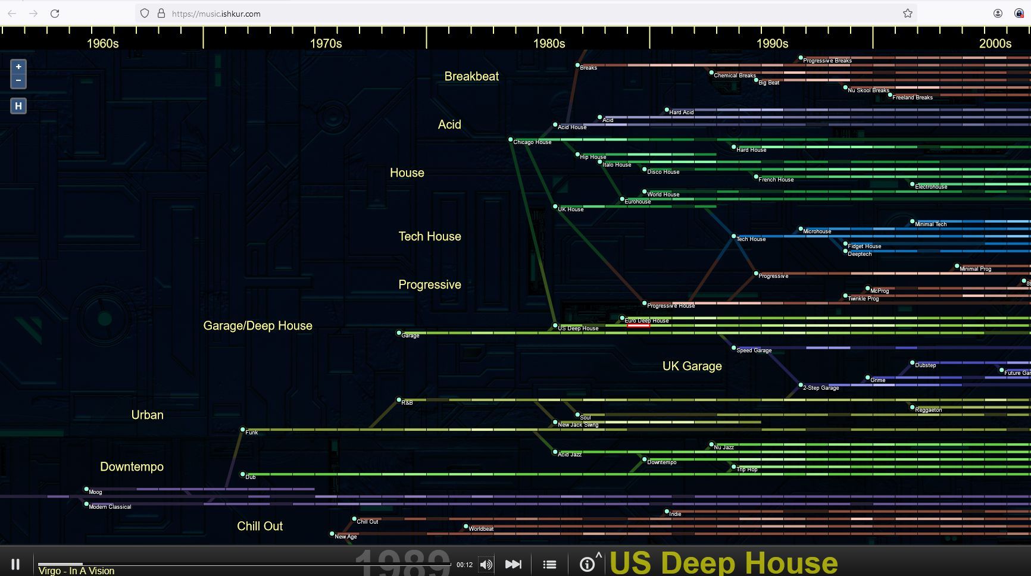Open the genre info icon
This screenshot has width=1031, height=576.
click(x=587, y=564)
